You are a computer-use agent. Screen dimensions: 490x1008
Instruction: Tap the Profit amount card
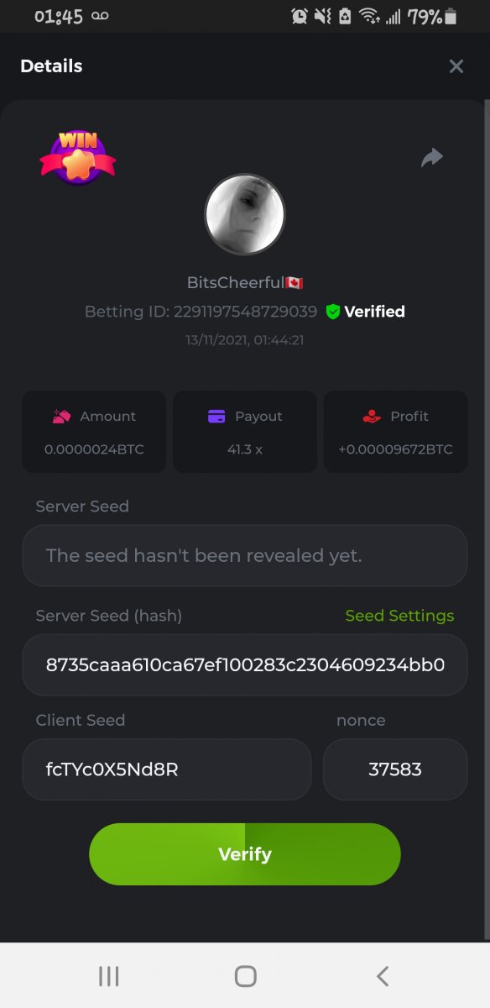pos(395,432)
